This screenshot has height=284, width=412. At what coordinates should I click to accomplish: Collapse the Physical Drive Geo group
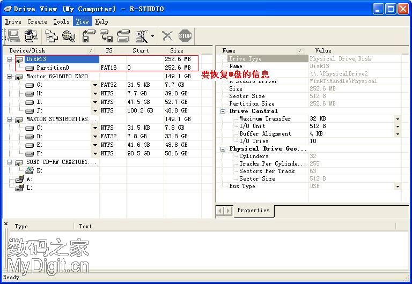point(223,149)
